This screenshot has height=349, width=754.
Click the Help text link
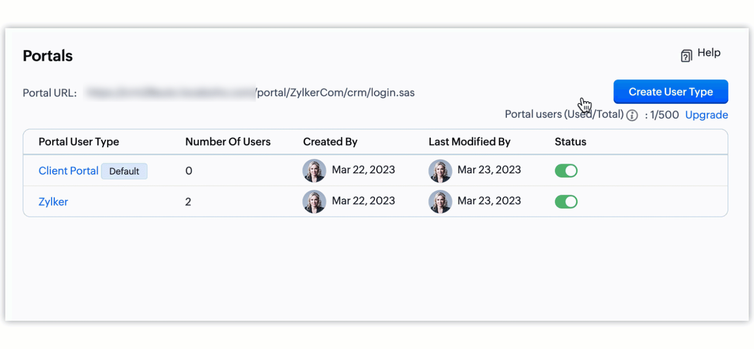click(709, 53)
